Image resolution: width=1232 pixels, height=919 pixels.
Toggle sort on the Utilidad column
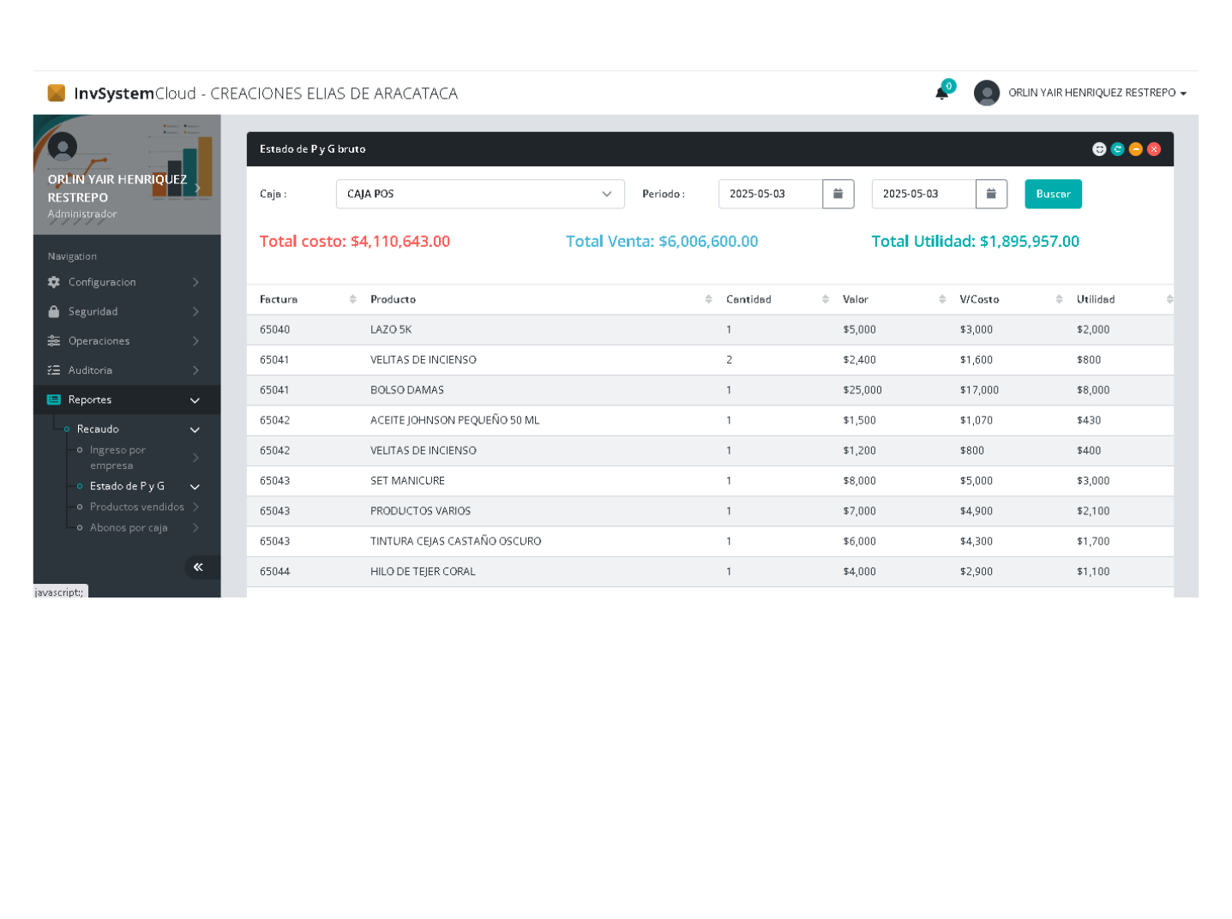[x=1123, y=299]
